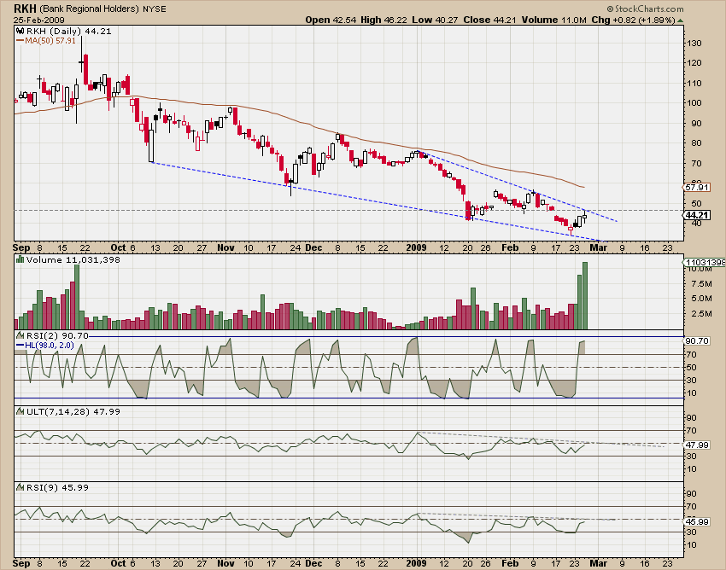Click the 11031398 volume tag on right axis
This screenshot has height=570, width=726.
coord(705,262)
